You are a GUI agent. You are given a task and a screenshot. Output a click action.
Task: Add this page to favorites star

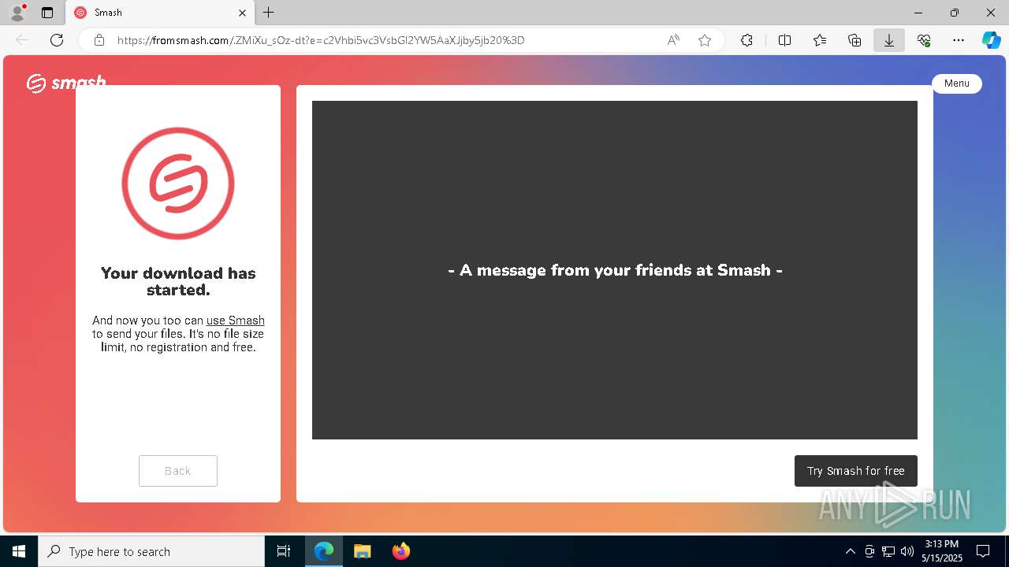[x=705, y=40]
